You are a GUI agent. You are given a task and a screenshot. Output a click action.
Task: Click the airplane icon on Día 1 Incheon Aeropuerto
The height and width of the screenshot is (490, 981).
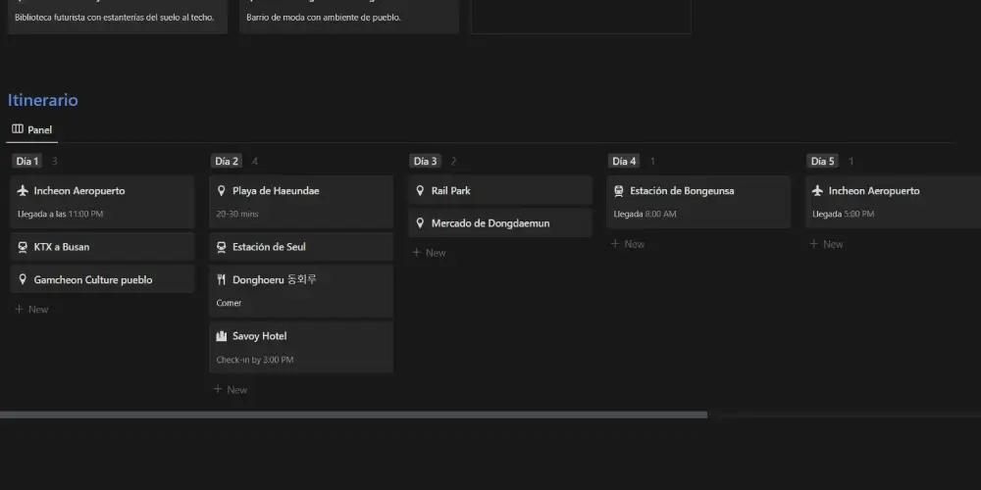click(x=23, y=191)
